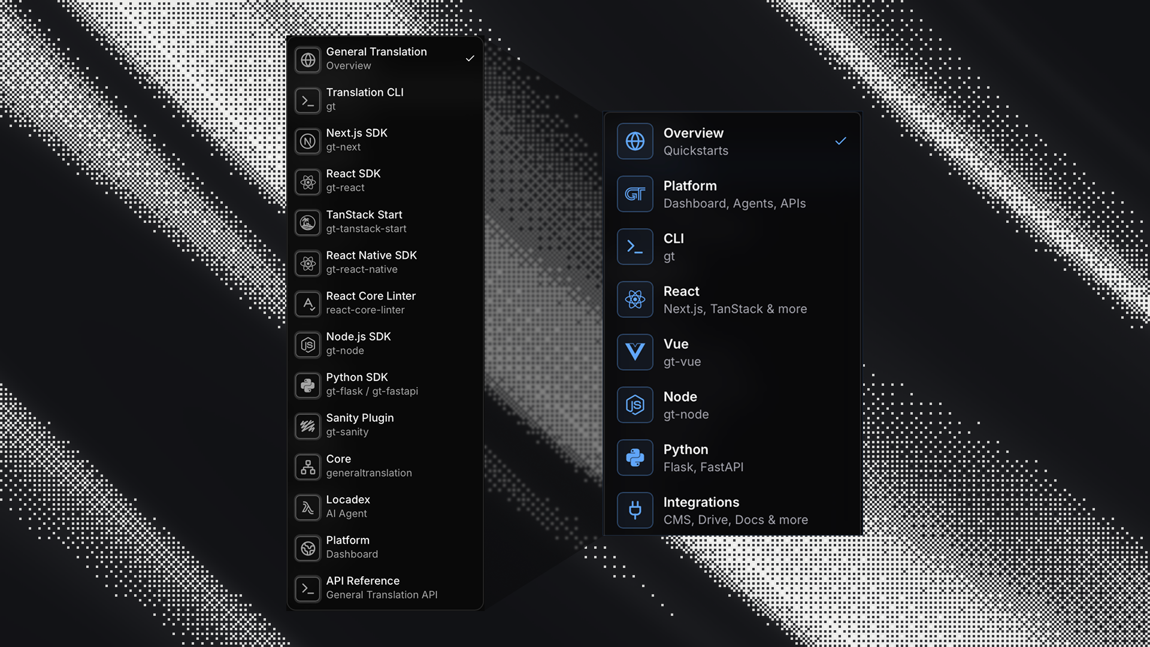Select Overview Quickstarts in right menu
The image size is (1150, 647).
(x=733, y=141)
